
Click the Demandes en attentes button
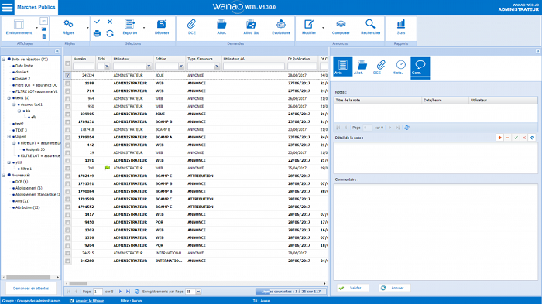[31, 288]
